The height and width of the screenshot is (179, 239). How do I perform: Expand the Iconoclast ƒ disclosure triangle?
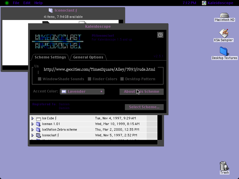click(x=33, y=135)
